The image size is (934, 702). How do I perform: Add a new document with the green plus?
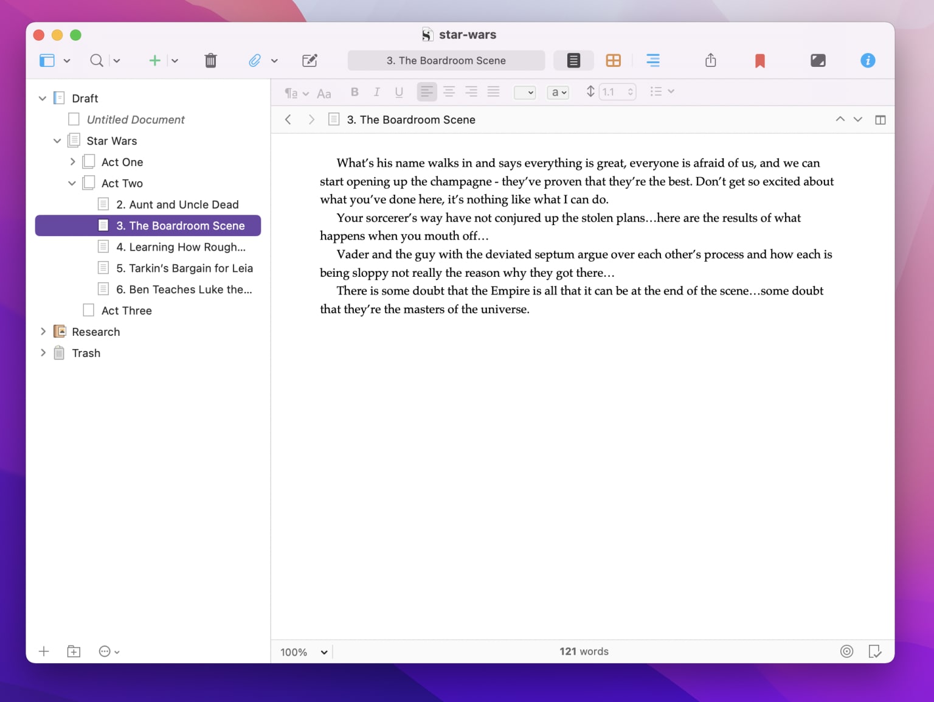click(155, 60)
